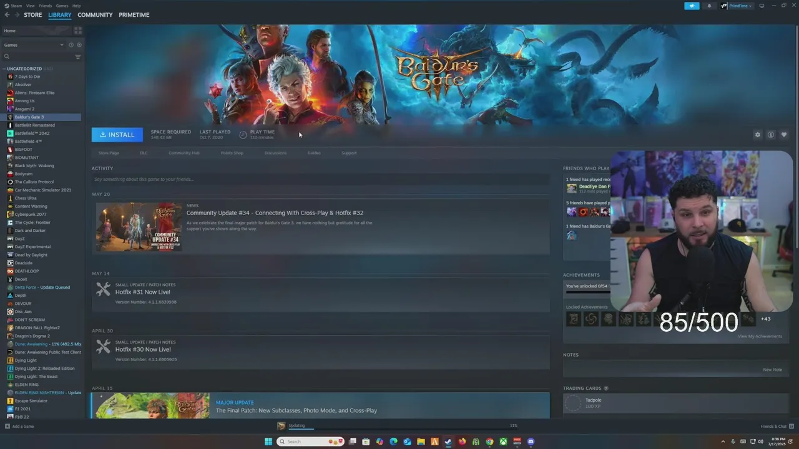Open Hotfix #30 Now Live post
The height and width of the screenshot is (449, 799).
click(143, 349)
